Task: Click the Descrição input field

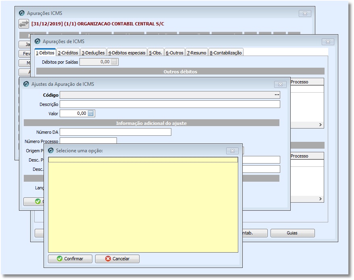Action: (170, 104)
